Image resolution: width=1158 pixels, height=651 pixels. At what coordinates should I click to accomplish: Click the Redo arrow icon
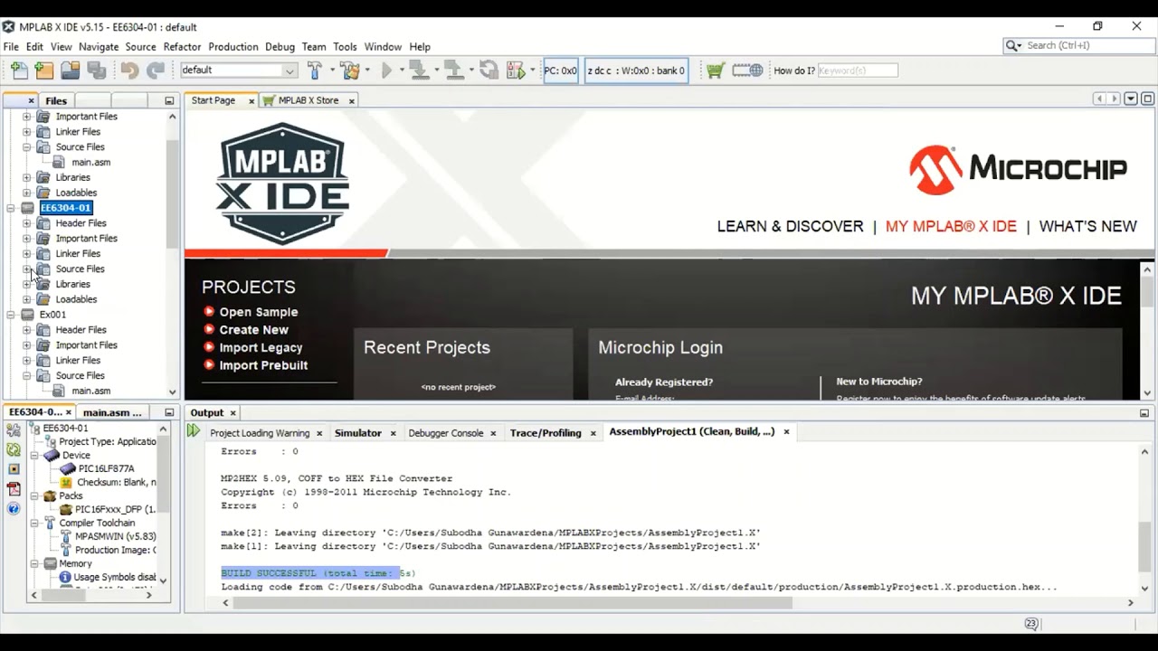pyautogui.click(x=156, y=71)
